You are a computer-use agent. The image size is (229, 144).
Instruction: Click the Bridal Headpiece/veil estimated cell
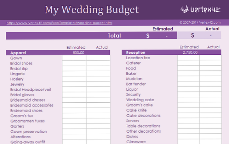click(74, 89)
